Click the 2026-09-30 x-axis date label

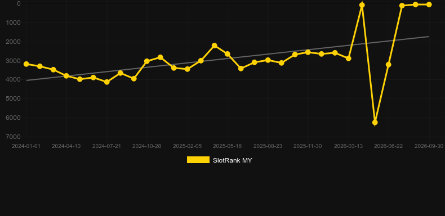(x=429, y=146)
